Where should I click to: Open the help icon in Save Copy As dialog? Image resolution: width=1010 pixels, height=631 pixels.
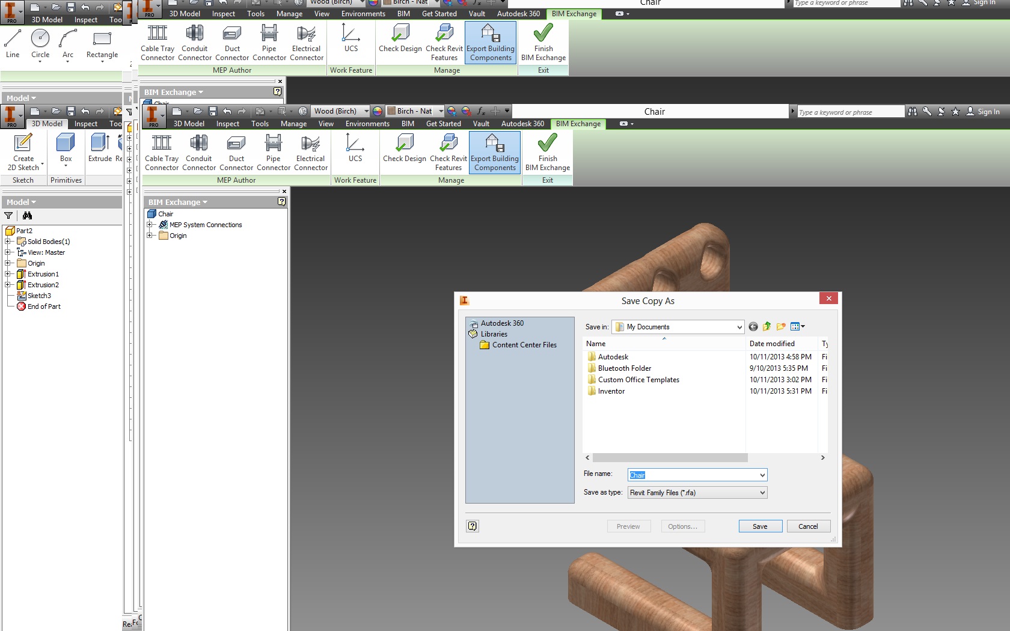click(473, 526)
